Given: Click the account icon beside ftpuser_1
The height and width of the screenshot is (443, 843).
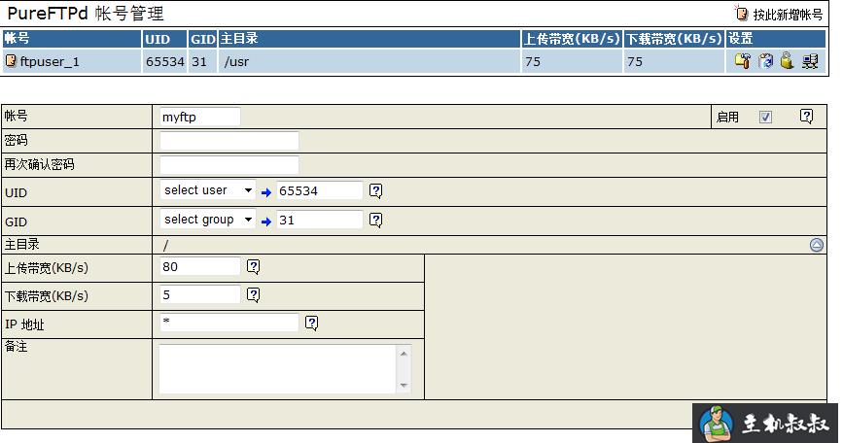Looking at the screenshot, I should pyautogui.click(x=11, y=60).
